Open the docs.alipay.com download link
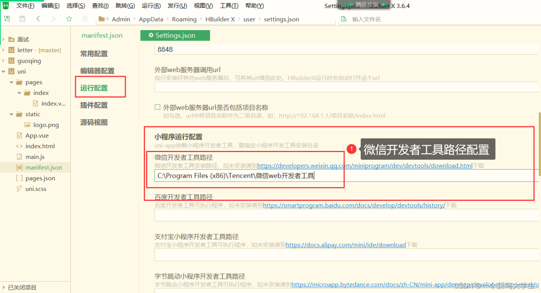541x293 pixels. [346, 245]
